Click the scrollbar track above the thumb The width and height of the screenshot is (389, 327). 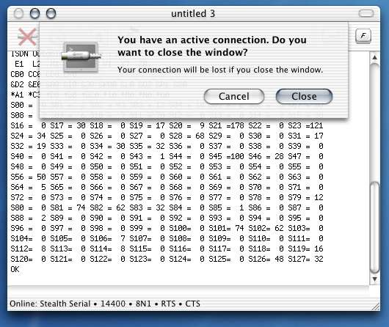(374, 122)
